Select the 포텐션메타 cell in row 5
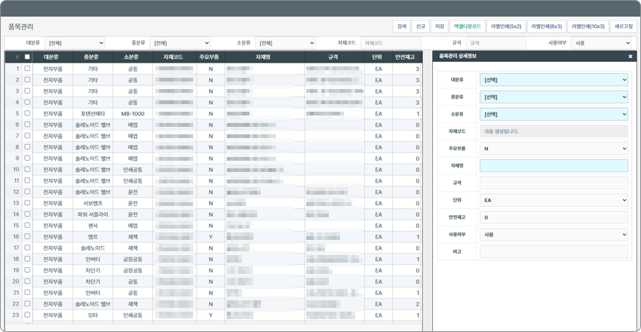 click(93, 113)
